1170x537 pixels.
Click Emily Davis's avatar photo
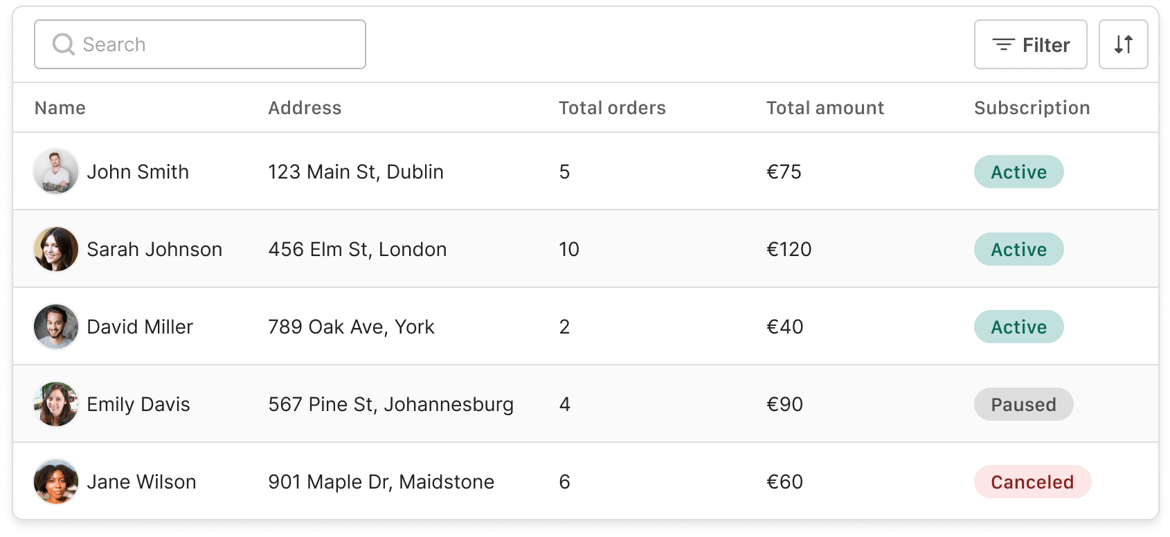click(x=56, y=404)
